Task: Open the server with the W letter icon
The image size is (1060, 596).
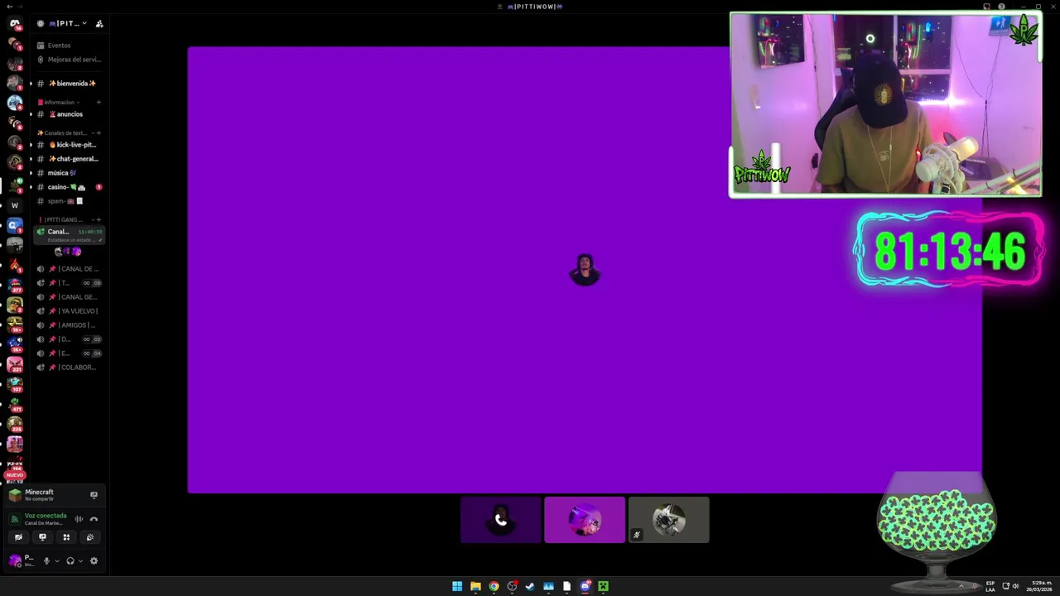Action: tap(14, 205)
